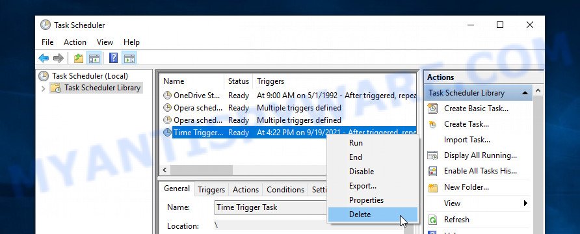Click the Time Trigger task clock icon
580x234 pixels.
coord(168,132)
